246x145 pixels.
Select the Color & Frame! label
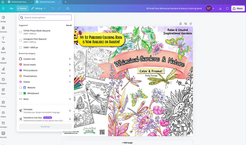151,71
